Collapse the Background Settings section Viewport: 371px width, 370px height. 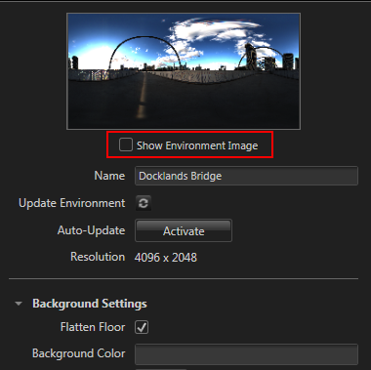[19, 304]
